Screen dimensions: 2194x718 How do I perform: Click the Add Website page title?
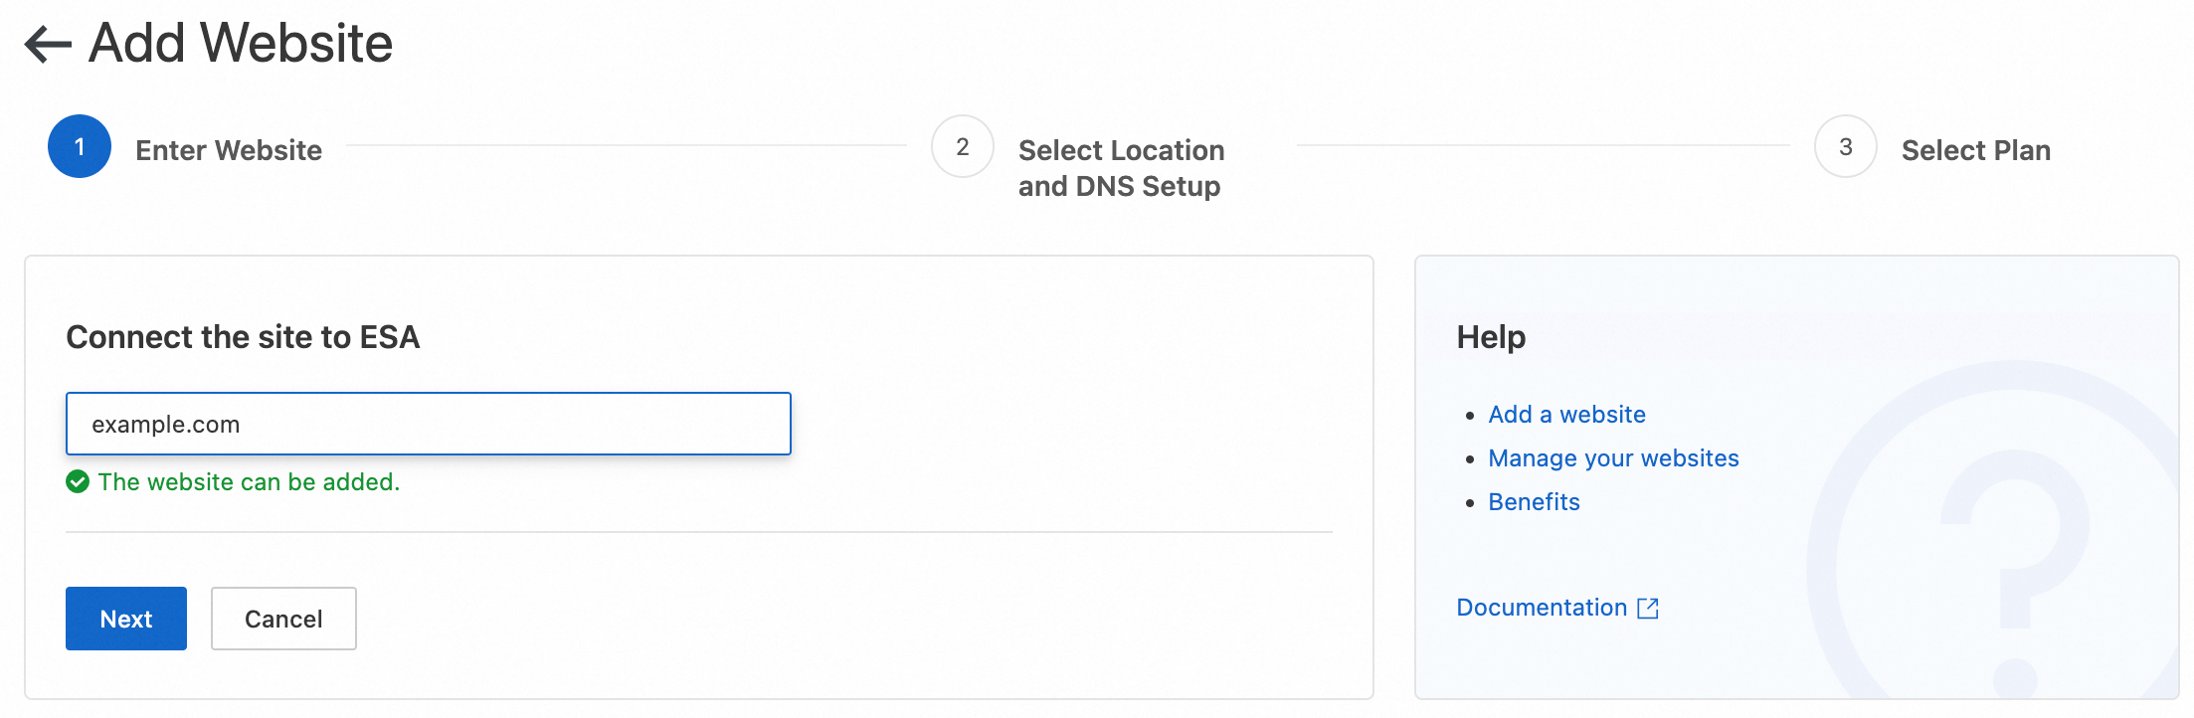(241, 44)
